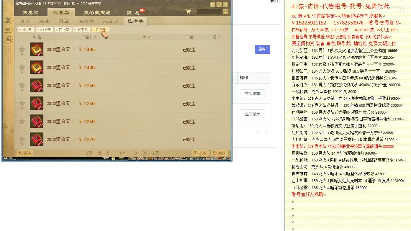
Task: Switch to 大话币 category tab
Action: pyautogui.click(x=111, y=21)
